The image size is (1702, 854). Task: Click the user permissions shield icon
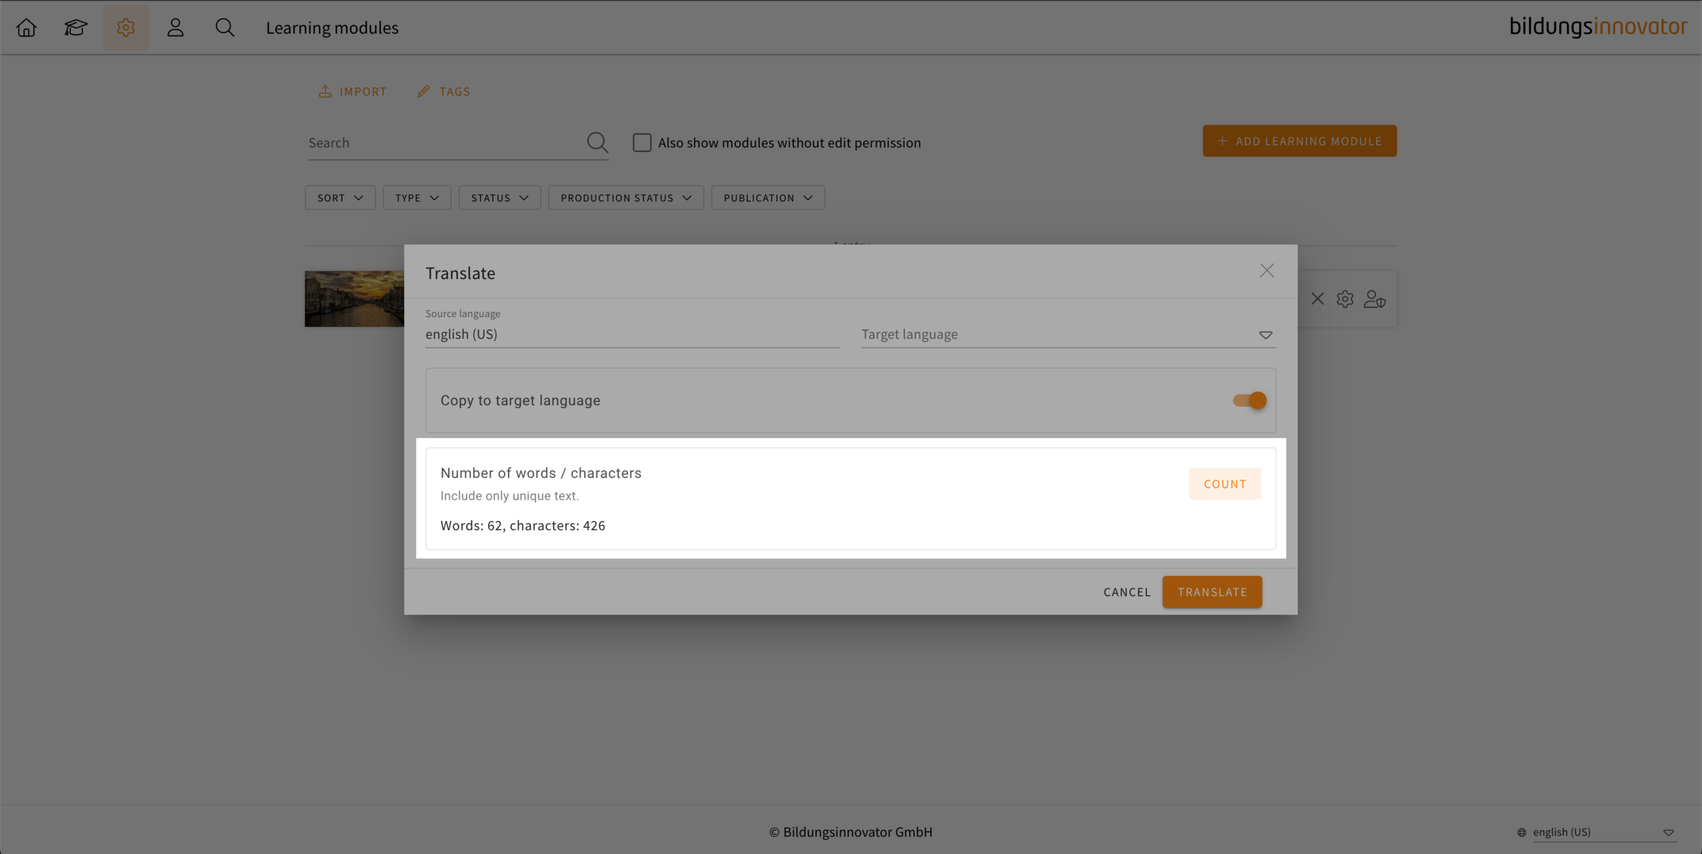1374,299
